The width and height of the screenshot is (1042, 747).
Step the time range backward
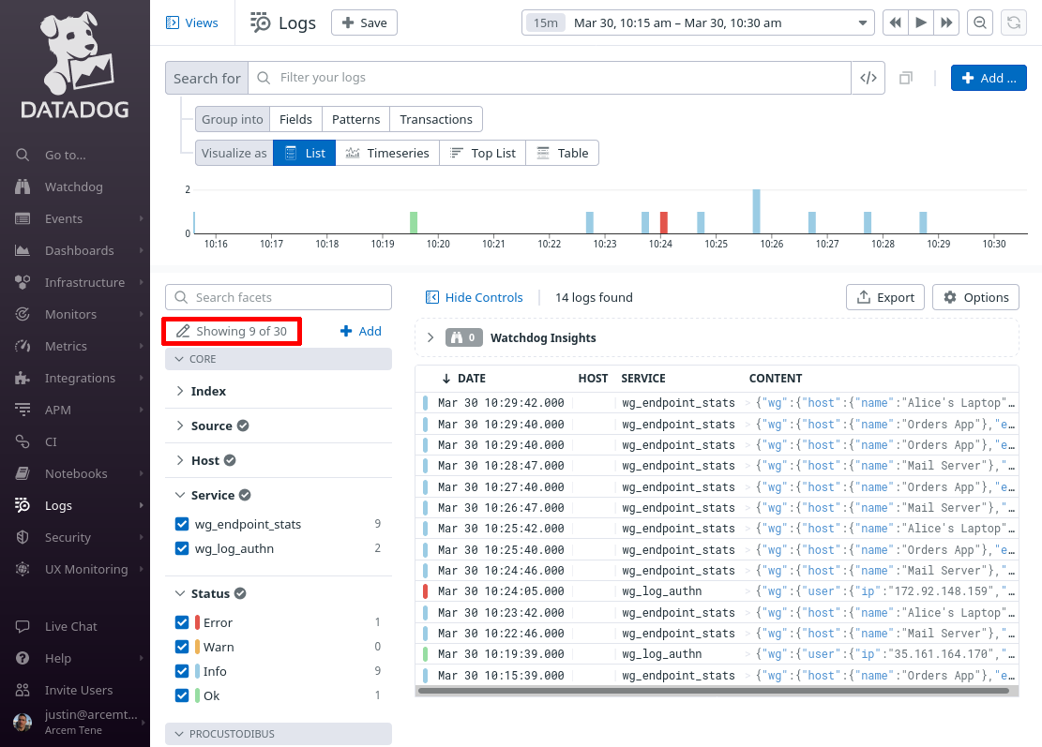point(895,22)
